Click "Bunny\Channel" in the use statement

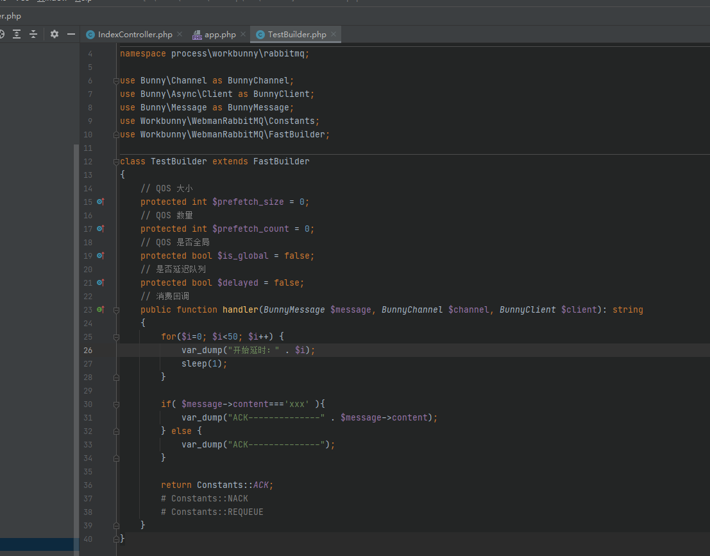pos(173,81)
